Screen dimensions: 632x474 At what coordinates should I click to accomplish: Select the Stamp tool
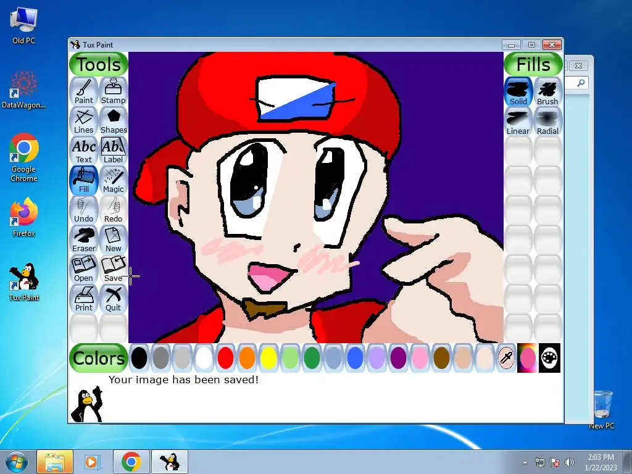click(x=114, y=91)
